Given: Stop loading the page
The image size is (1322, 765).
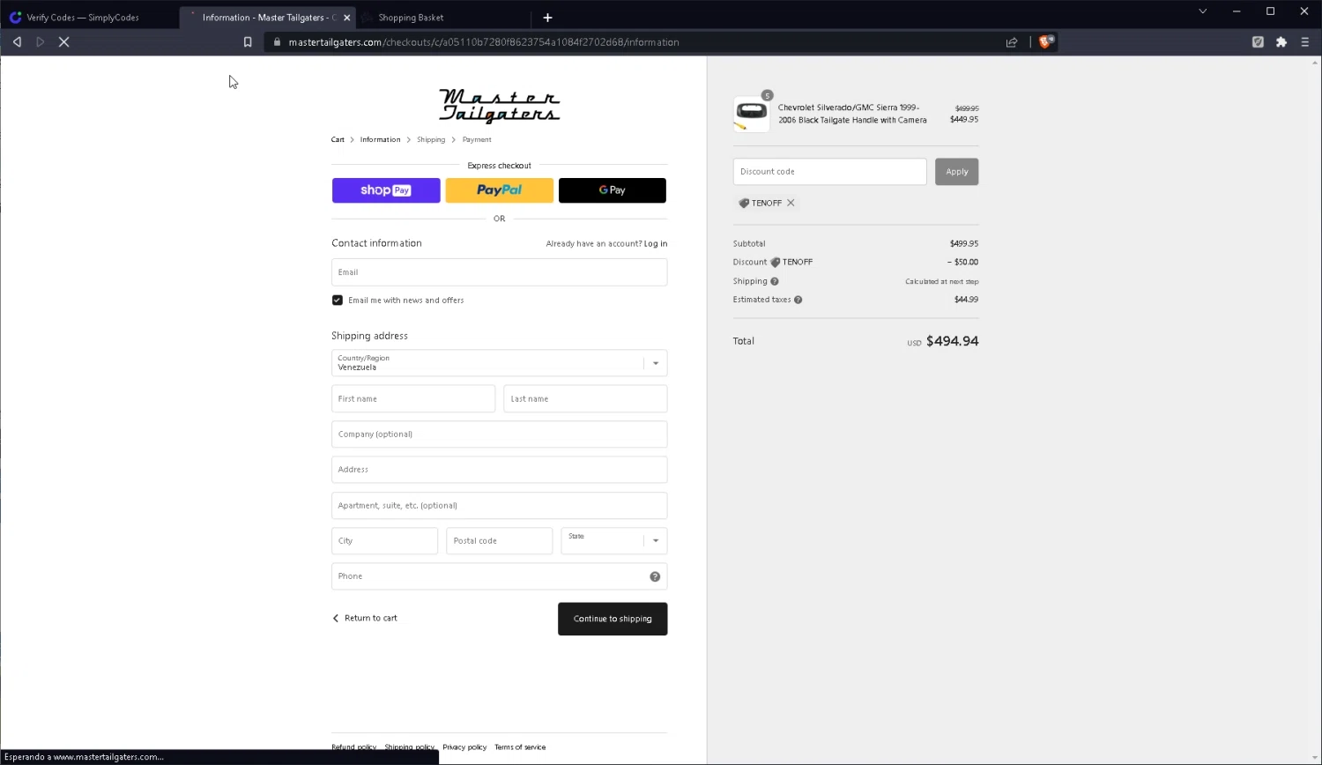Looking at the screenshot, I should [x=64, y=41].
